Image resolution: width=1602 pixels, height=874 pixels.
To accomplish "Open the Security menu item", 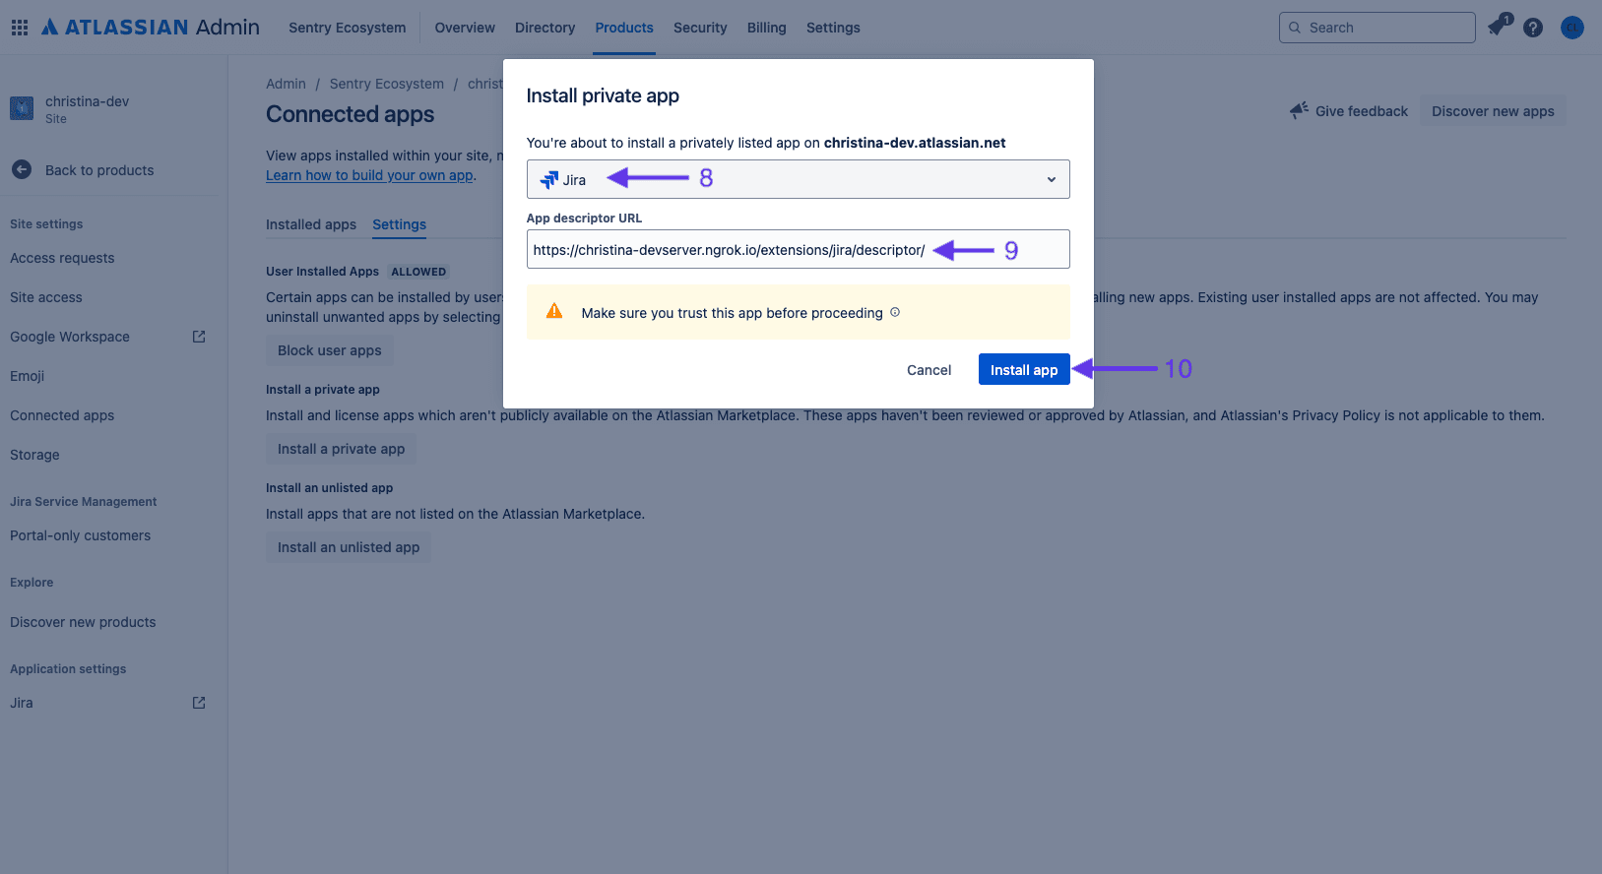I will tap(700, 28).
